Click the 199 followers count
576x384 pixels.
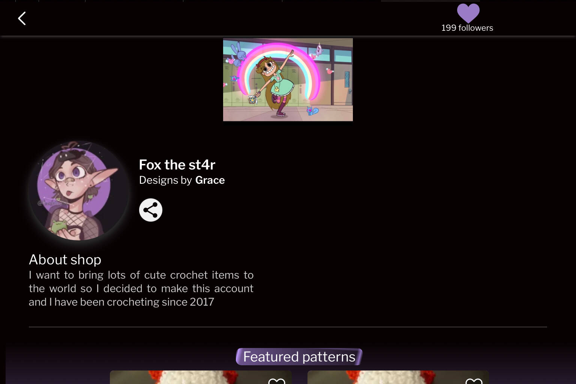pyautogui.click(x=467, y=28)
